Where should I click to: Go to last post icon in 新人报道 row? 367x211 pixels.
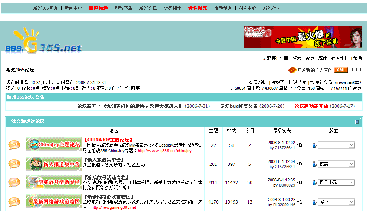tap(299, 164)
